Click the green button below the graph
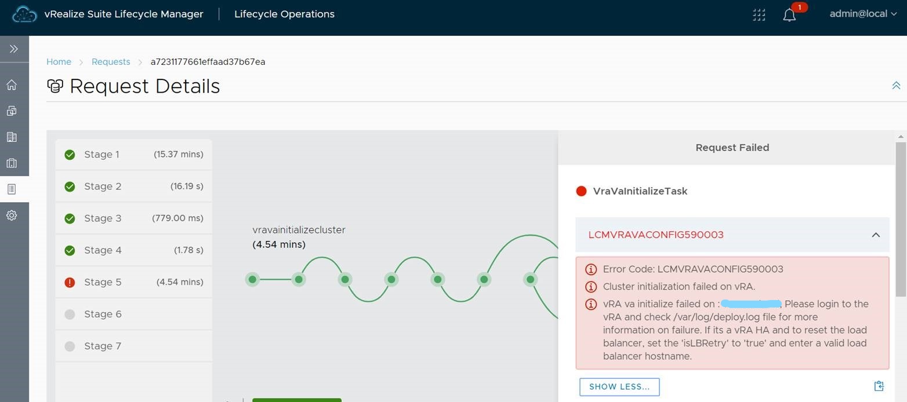This screenshot has height=402, width=907. pyautogui.click(x=297, y=400)
